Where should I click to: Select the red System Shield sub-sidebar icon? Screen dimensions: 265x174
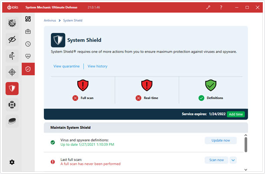tap(28, 69)
